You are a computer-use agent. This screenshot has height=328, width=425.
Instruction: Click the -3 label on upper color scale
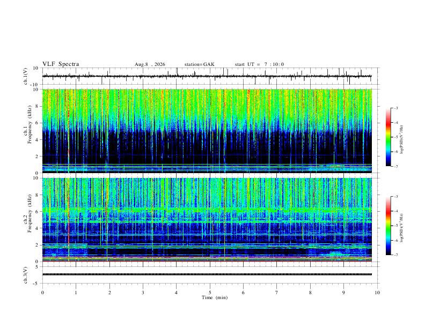[395, 108]
